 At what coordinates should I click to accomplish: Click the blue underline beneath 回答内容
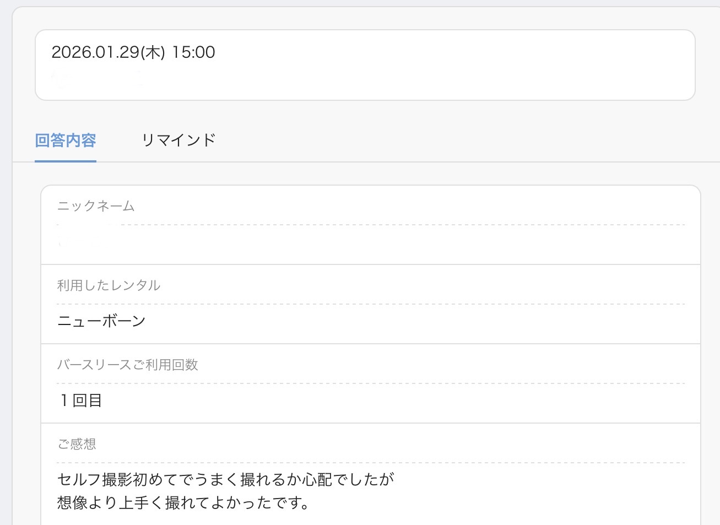click(66, 161)
